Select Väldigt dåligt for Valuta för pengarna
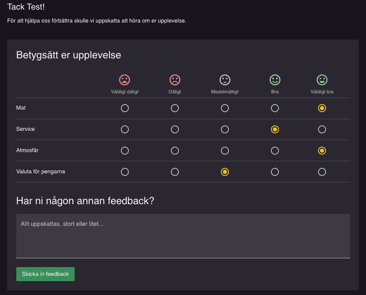The height and width of the screenshot is (295, 366). (x=125, y=172)
